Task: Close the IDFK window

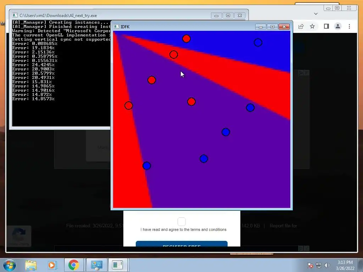Action: (x=284, y=27)
